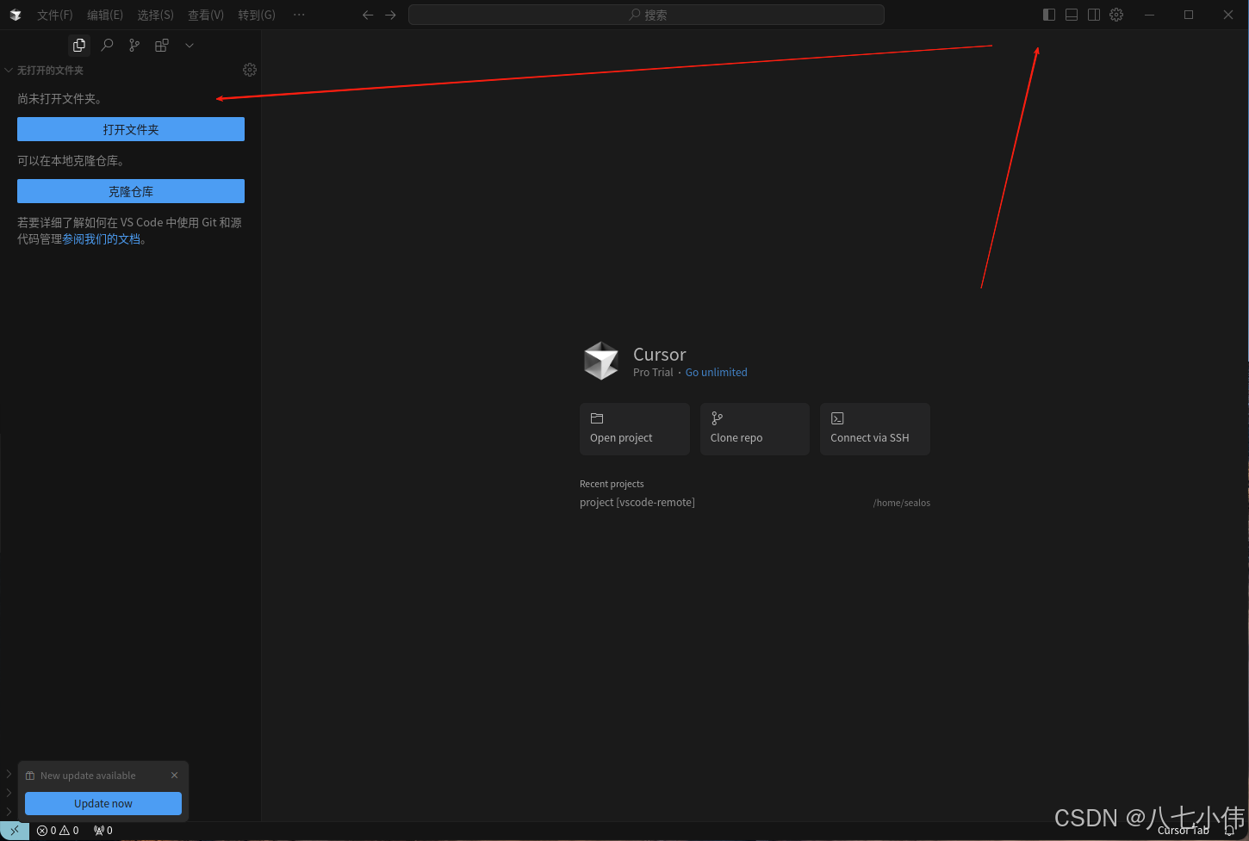Click the Open project card

point(635,429)
